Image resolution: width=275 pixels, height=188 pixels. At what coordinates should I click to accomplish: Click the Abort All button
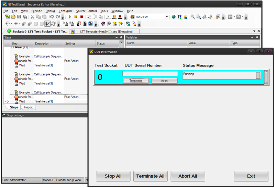(188, 176)
